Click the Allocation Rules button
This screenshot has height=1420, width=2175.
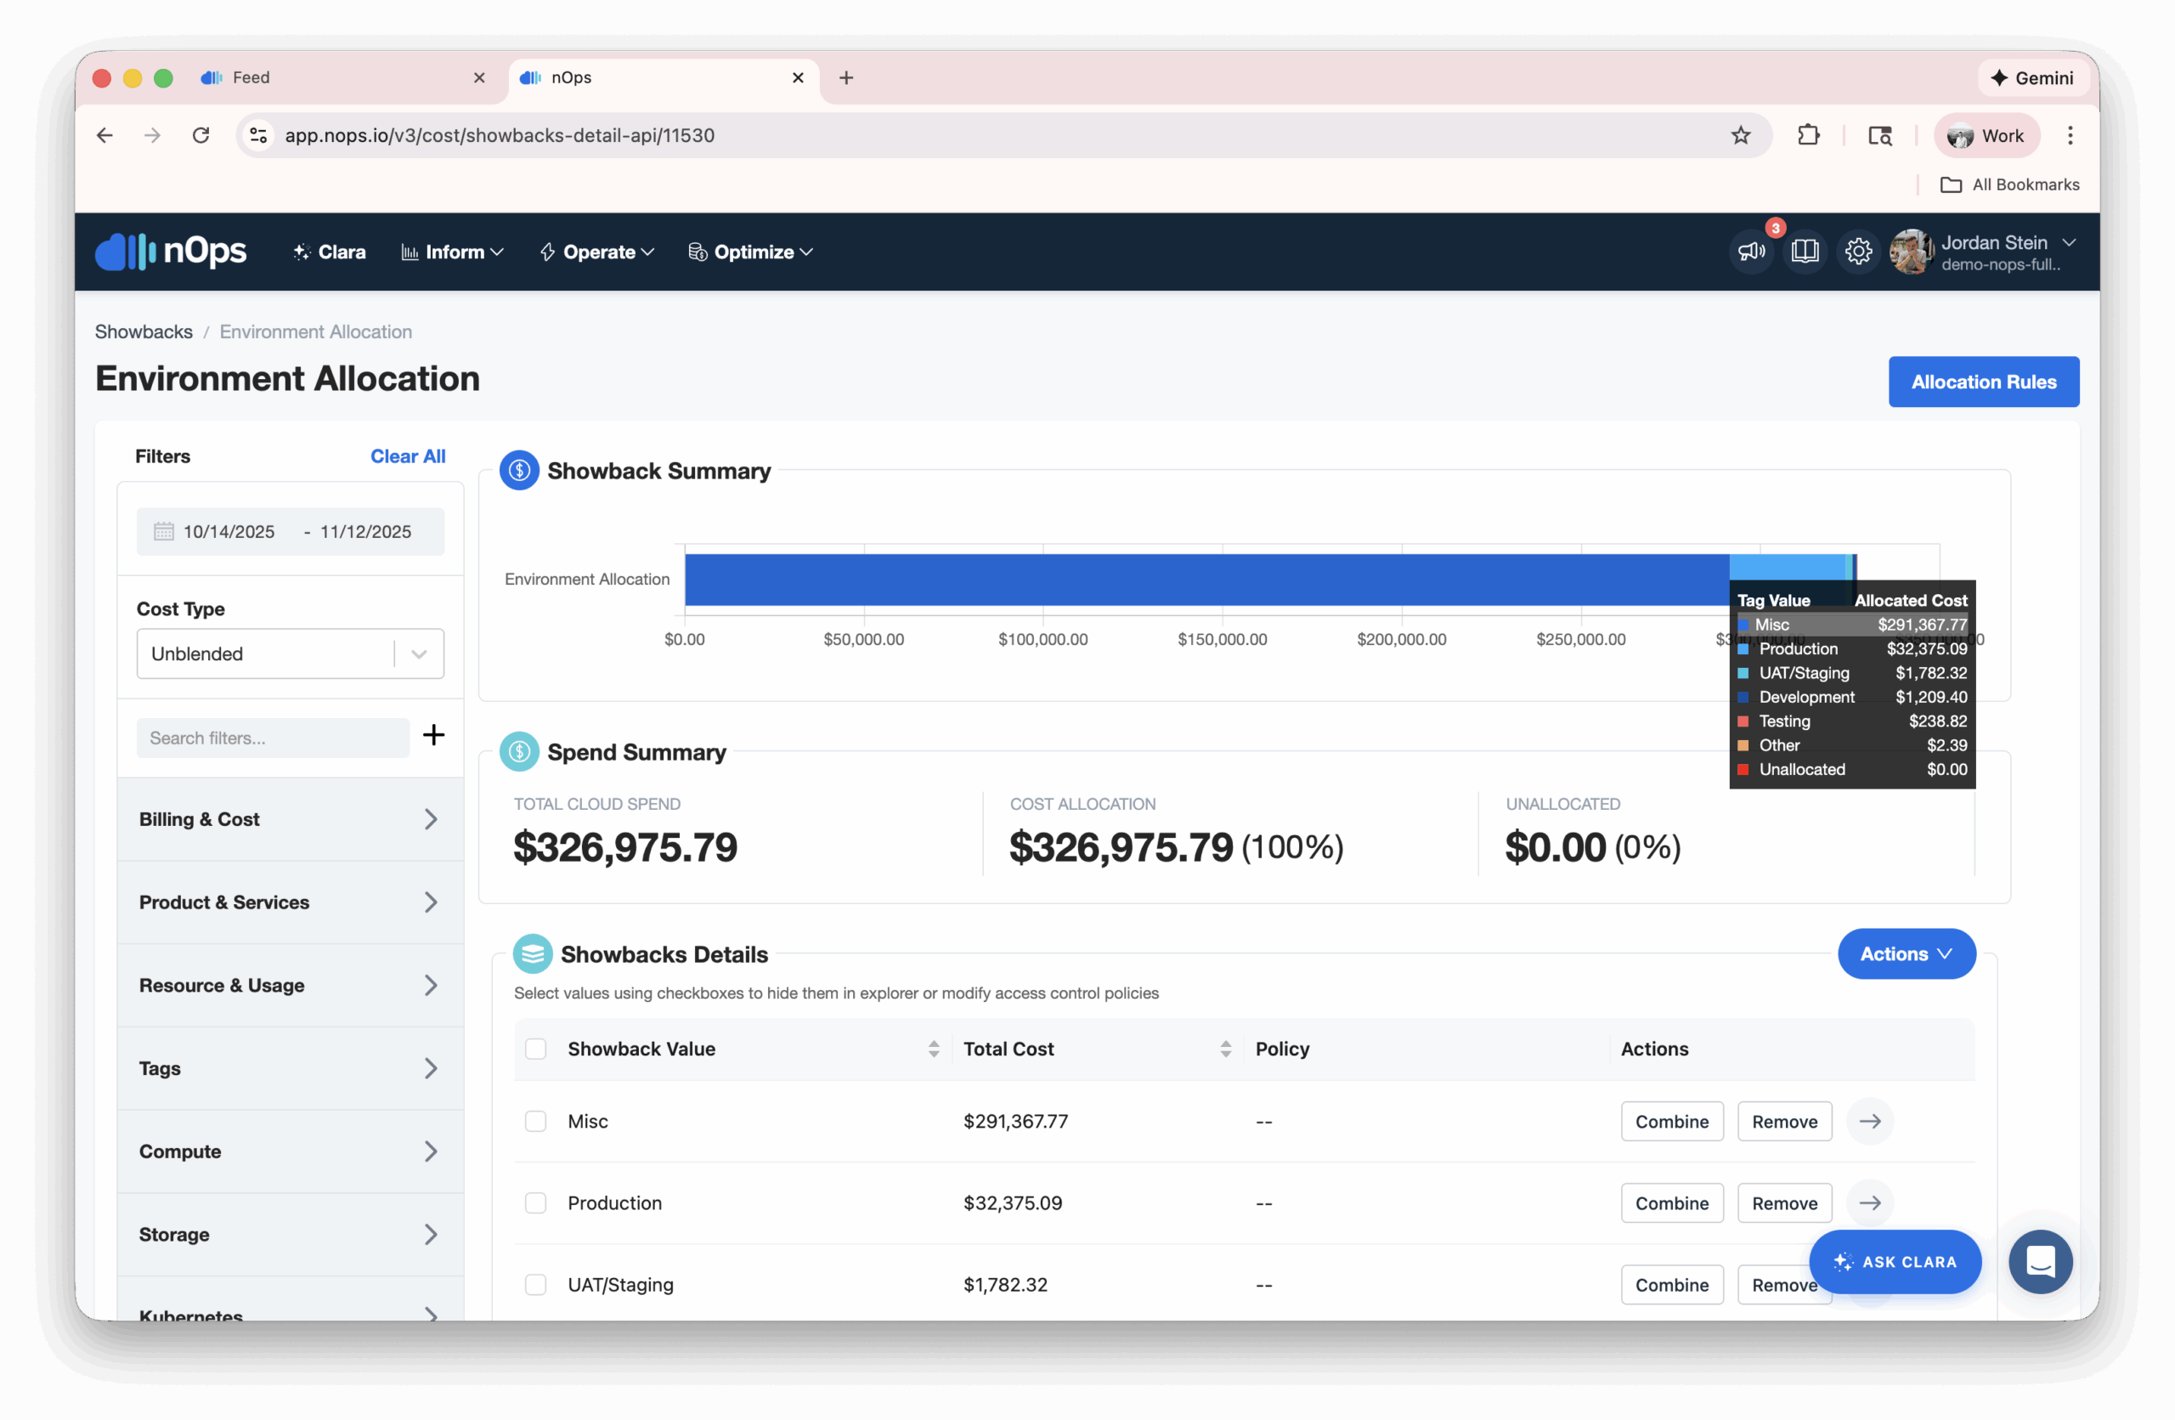pos(1983,382)
